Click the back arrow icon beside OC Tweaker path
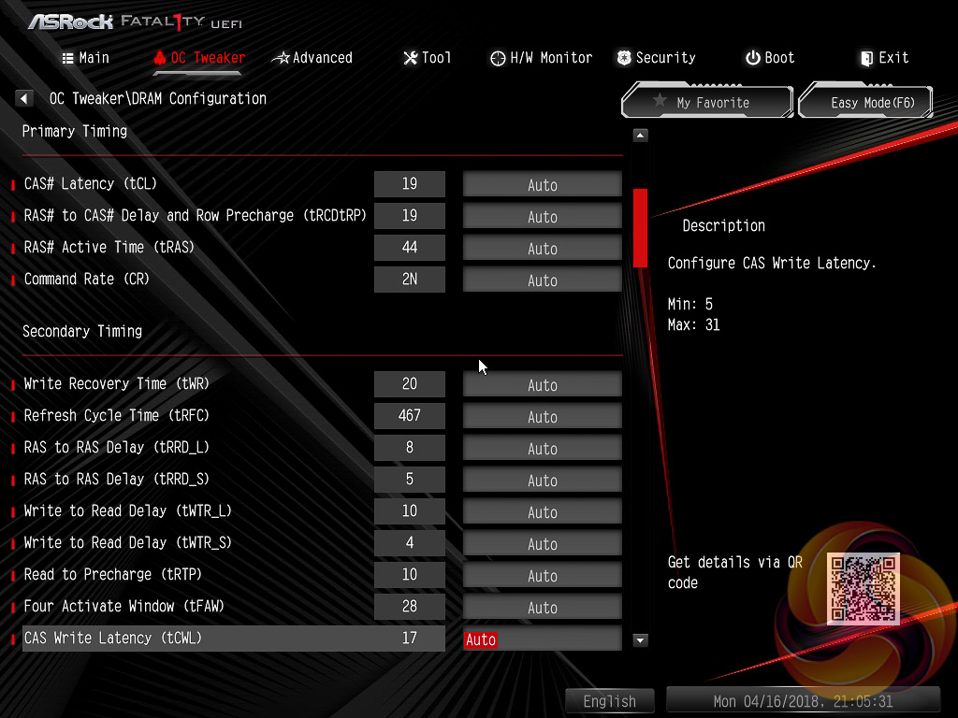958x718 pixels. (x=24, y=98)
